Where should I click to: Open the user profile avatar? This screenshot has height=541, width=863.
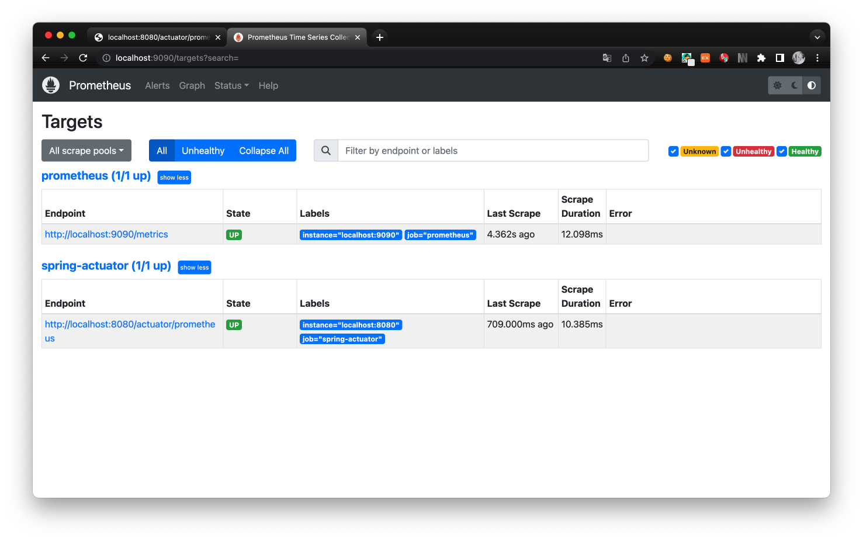pyautogui.click(x=799, y=58)
